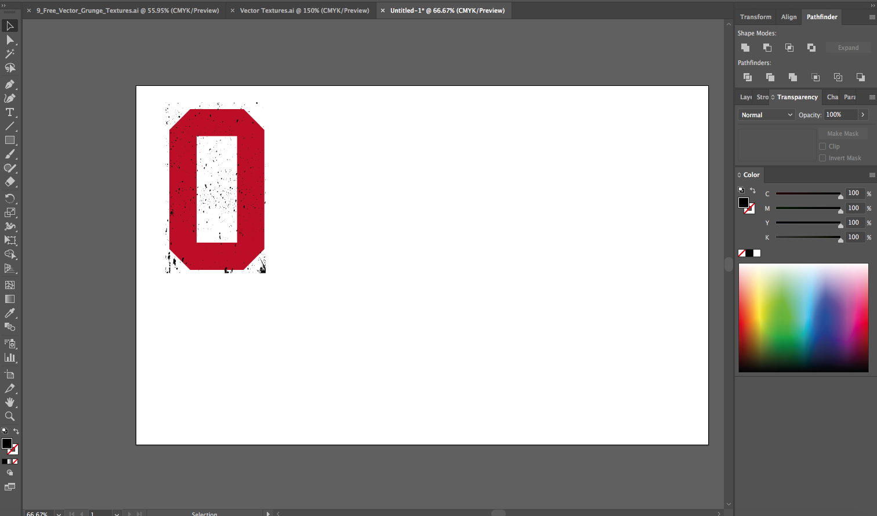877x516 pixels.
Task: Select the Eraser tool
Action: [x=10, y=182]
